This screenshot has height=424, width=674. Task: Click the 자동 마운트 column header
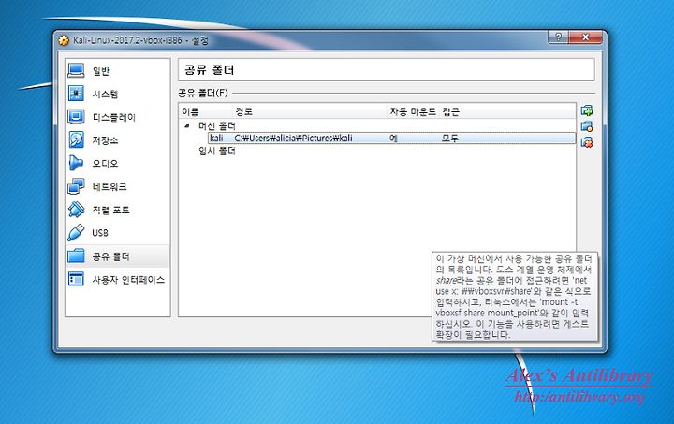coord(413,111)
